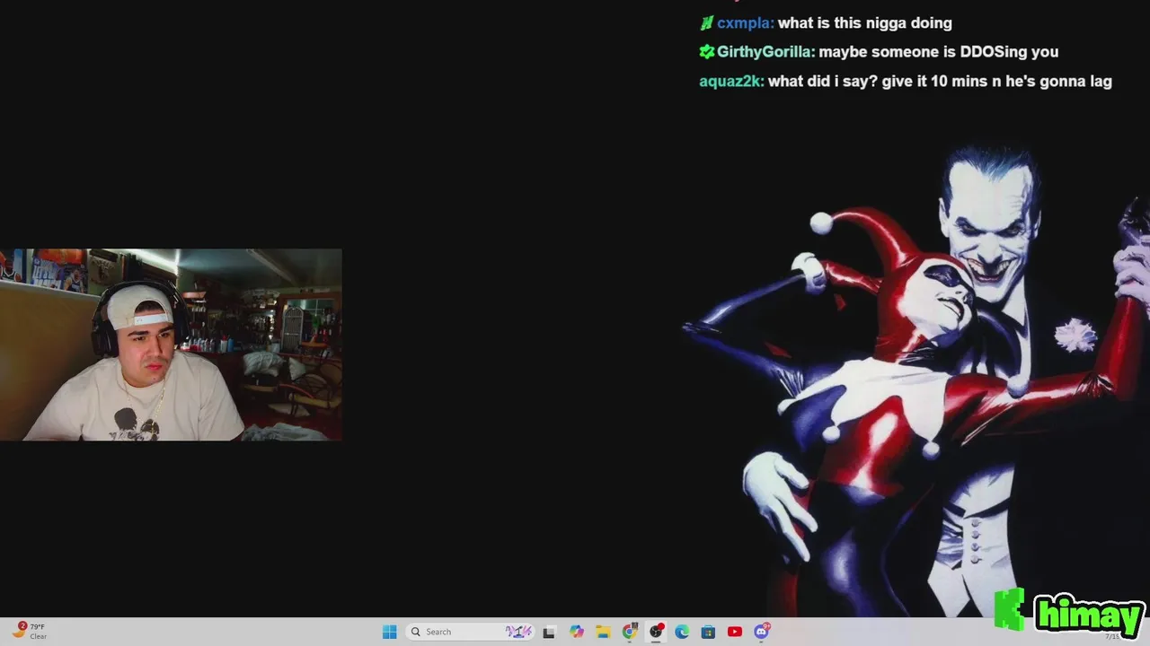Switch to Google Chrome in taskbar
1150x646 pixels.
coord(629,632)
